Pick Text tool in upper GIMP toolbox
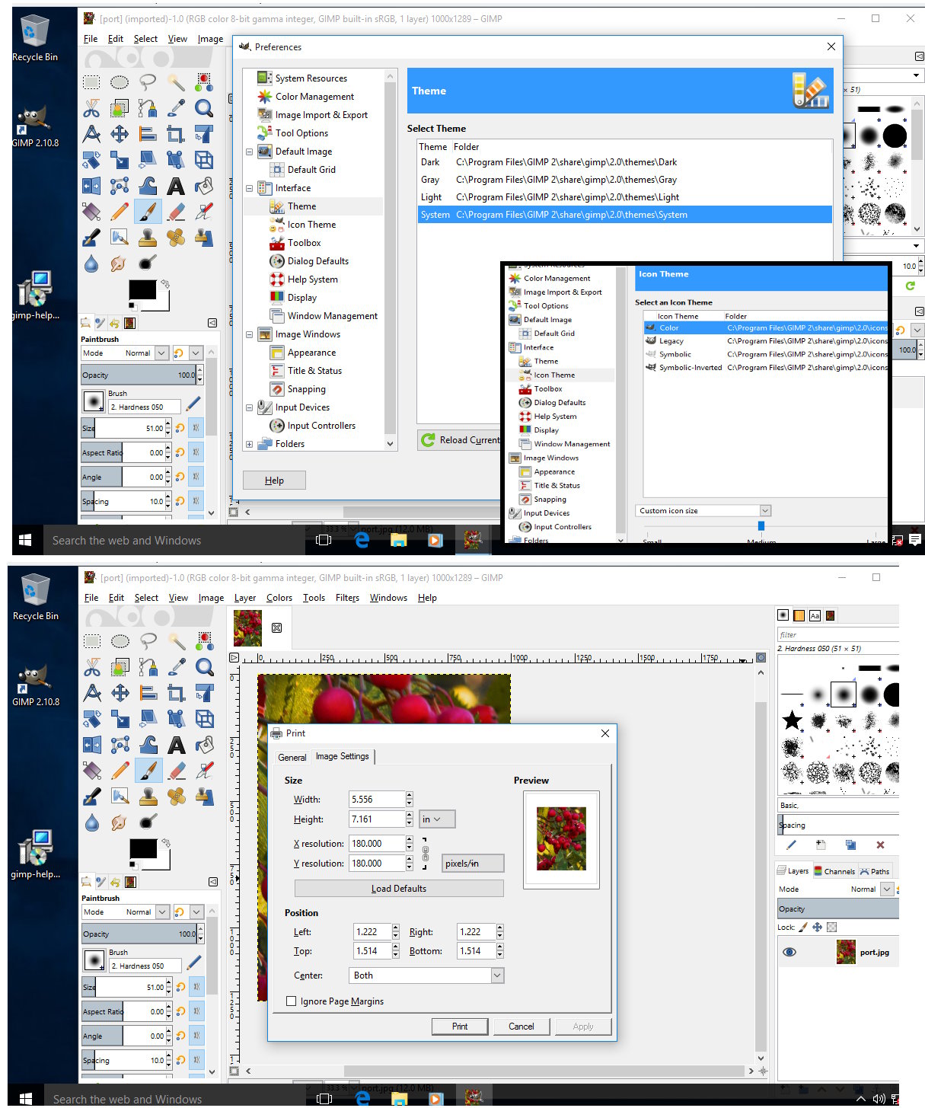The width and height of the screenshot is (925, 1108). (x=176, y=186)
